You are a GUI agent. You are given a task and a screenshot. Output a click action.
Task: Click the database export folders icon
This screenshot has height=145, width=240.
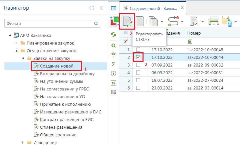(x=227, y=21)
